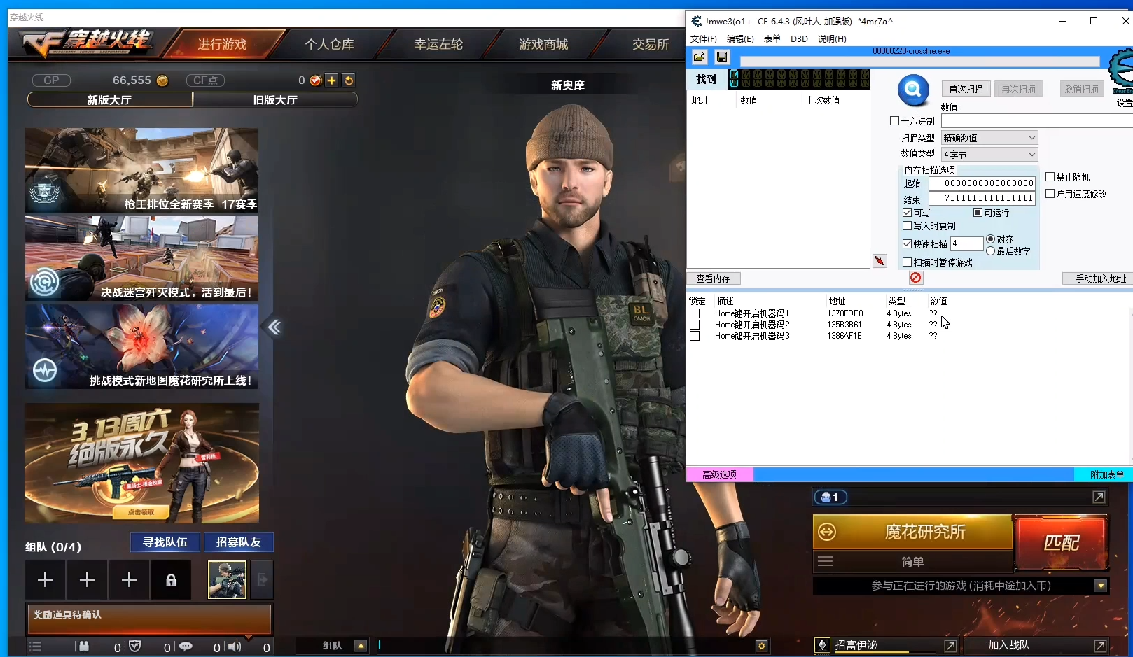Open the D3D menu

799,39
